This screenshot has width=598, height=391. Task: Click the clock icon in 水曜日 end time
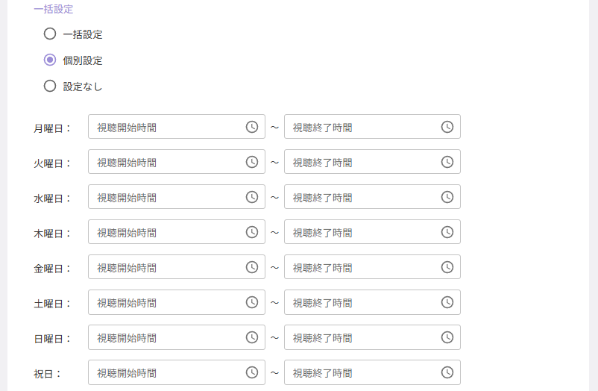(447, 197)
